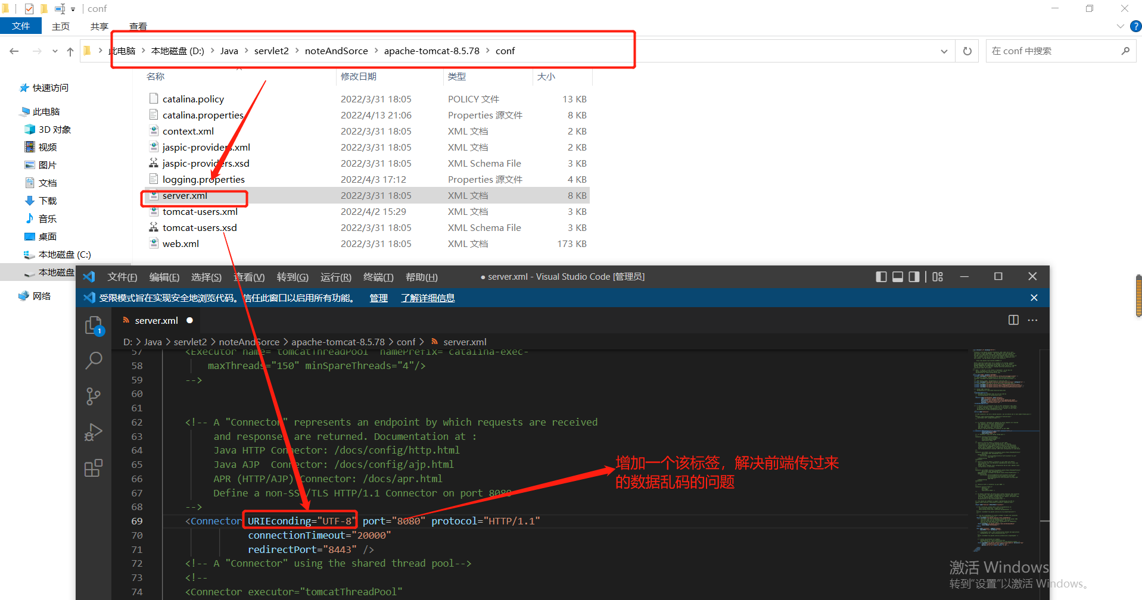Open VS Code 终端(T) menu
This screenshot has height=600, width=1142.
pos(378,277)
